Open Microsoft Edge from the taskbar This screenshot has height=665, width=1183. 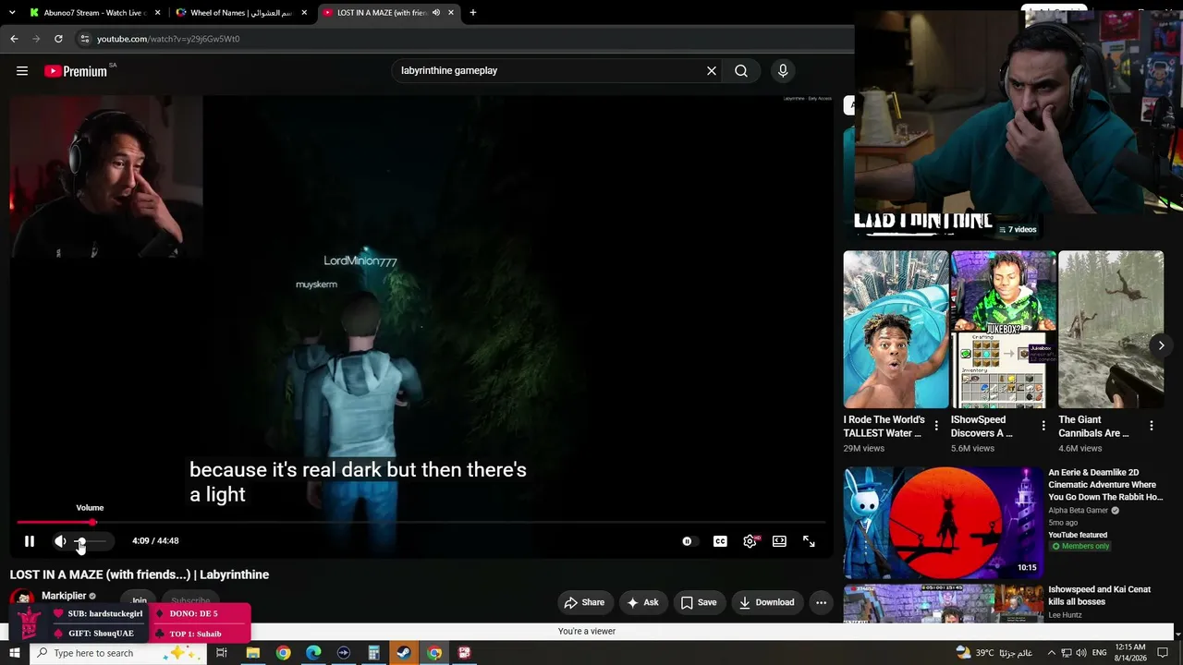click(x=313, y=653)
